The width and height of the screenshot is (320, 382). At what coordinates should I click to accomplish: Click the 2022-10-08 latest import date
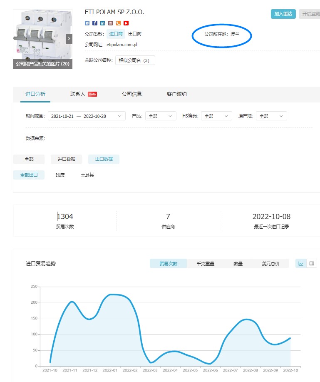(272, 216)
